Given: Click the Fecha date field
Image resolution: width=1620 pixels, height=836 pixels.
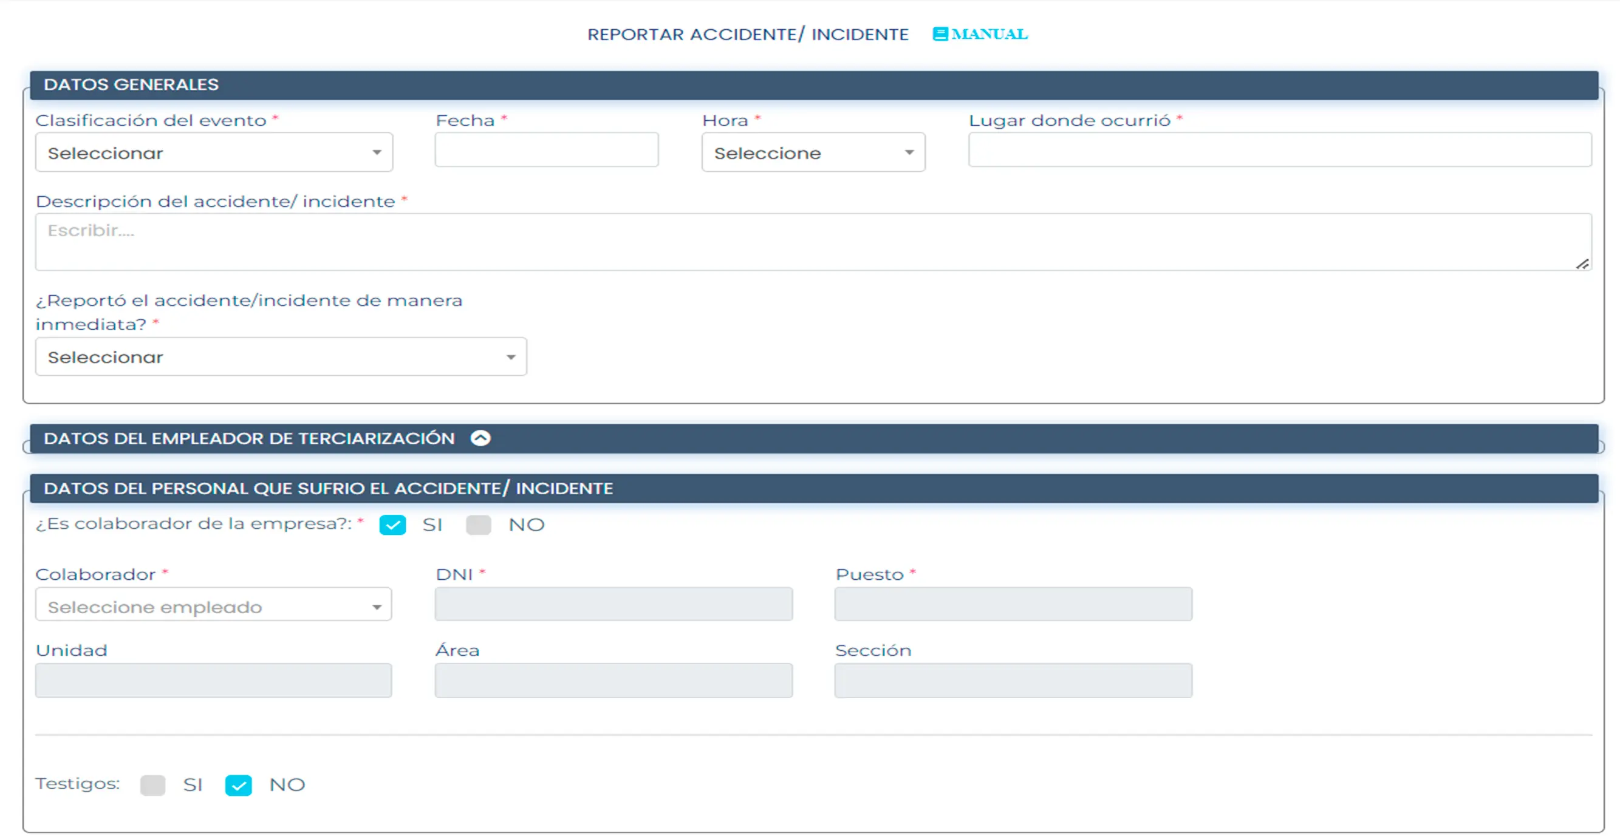Looking at the screenshot, I should tap(547, 149).
